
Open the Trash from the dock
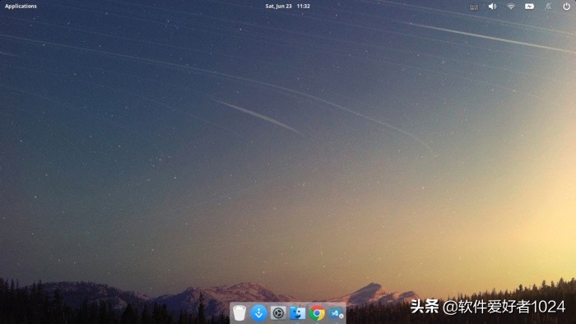(239, 313)
